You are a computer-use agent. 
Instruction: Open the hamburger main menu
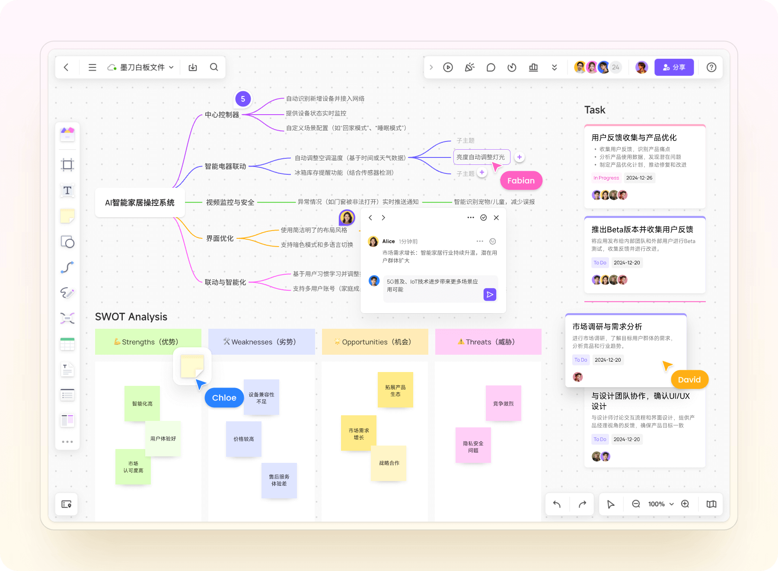point(92,67)
